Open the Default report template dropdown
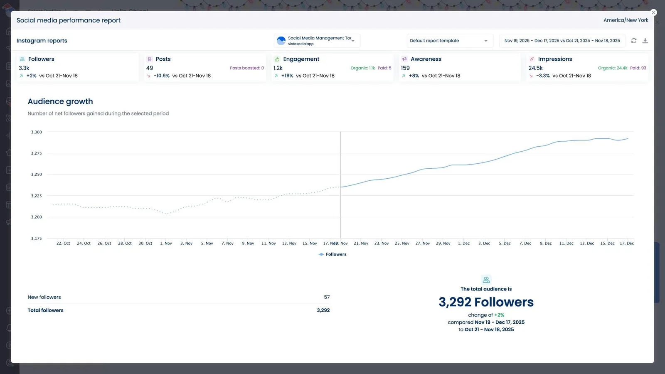This screenshot has width=665, height=374. click(x=449, y=40)
